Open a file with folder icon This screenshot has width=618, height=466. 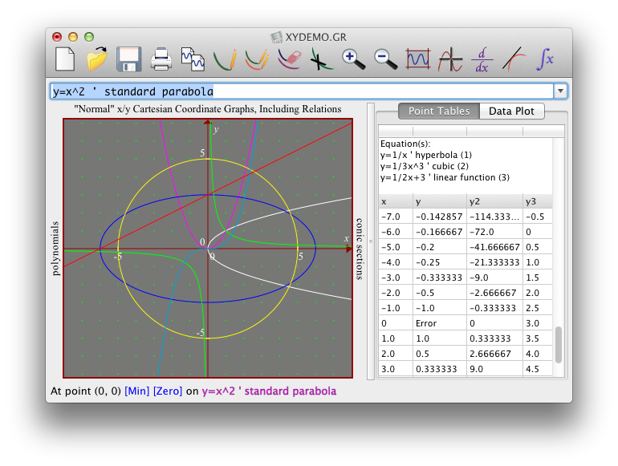97,59
